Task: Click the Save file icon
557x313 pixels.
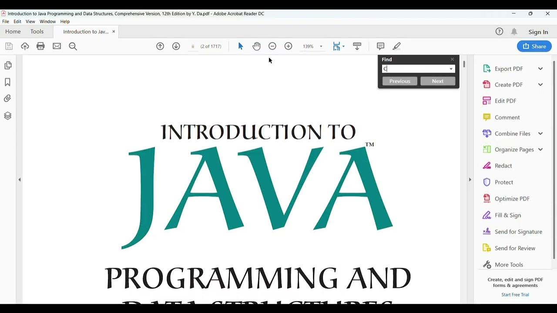Action: 9,46
